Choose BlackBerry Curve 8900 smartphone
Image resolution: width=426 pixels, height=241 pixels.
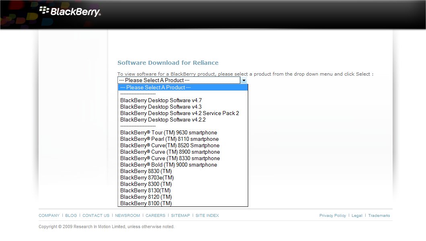click(183, 152)
